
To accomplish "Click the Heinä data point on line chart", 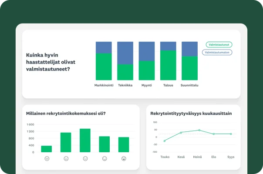I will point(199,130).
